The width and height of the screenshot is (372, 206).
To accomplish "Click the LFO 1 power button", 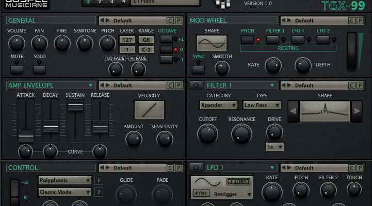I will pyautogui.click(x=196, y=167).
